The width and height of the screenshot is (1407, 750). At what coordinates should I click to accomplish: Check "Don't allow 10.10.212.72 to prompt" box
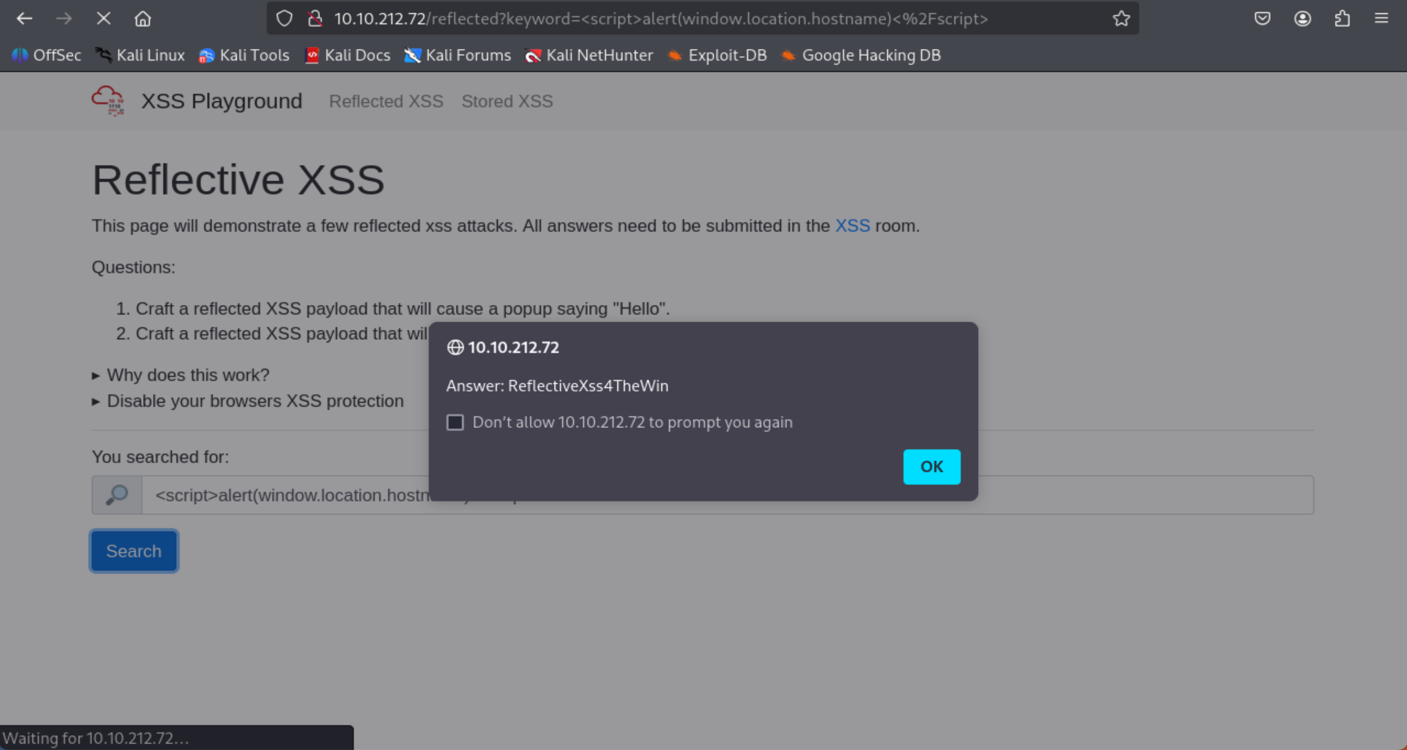click(x=455, y=422)
